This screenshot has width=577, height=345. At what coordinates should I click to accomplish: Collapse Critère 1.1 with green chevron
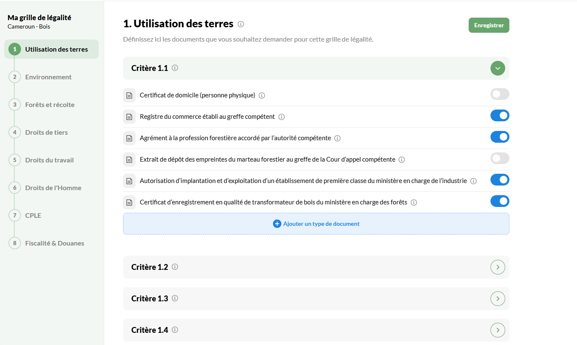pos(498,68)
